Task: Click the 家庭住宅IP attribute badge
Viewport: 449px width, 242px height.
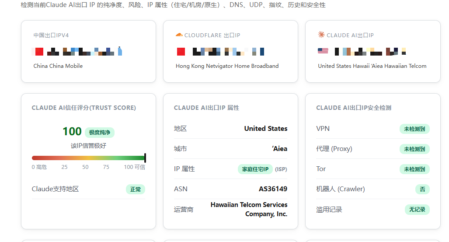Action: (x=255, y=169)
